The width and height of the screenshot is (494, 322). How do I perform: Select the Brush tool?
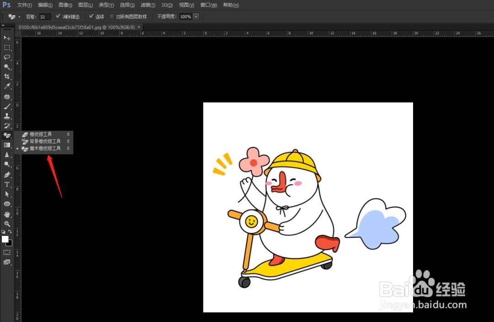pyautogui.click(x=7, y=106)
